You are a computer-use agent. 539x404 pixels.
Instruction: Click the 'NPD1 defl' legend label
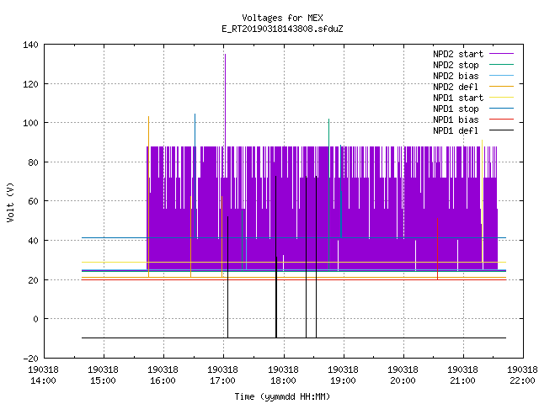456,131
